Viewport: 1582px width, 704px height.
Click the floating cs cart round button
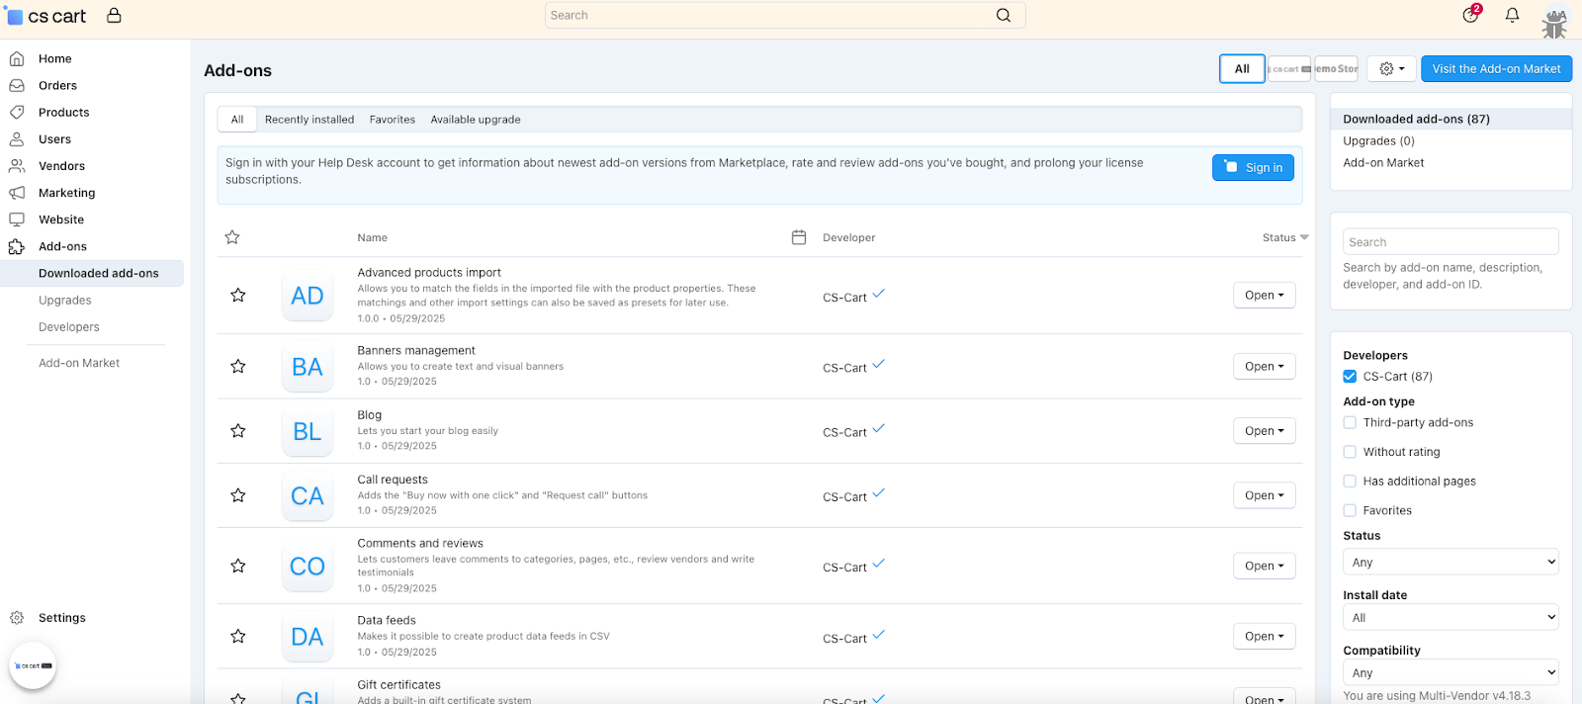(x=33, y=666)
